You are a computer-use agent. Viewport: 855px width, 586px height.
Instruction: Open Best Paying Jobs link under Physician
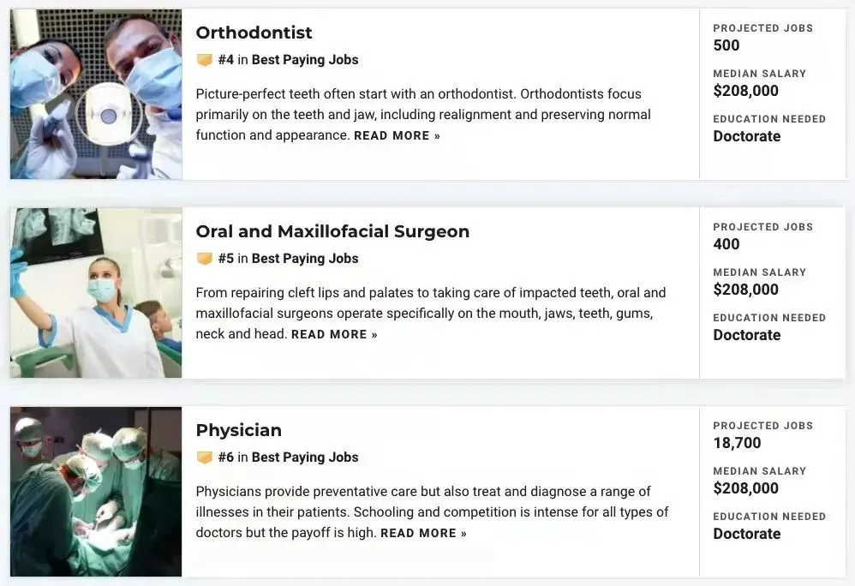point(305,457)
